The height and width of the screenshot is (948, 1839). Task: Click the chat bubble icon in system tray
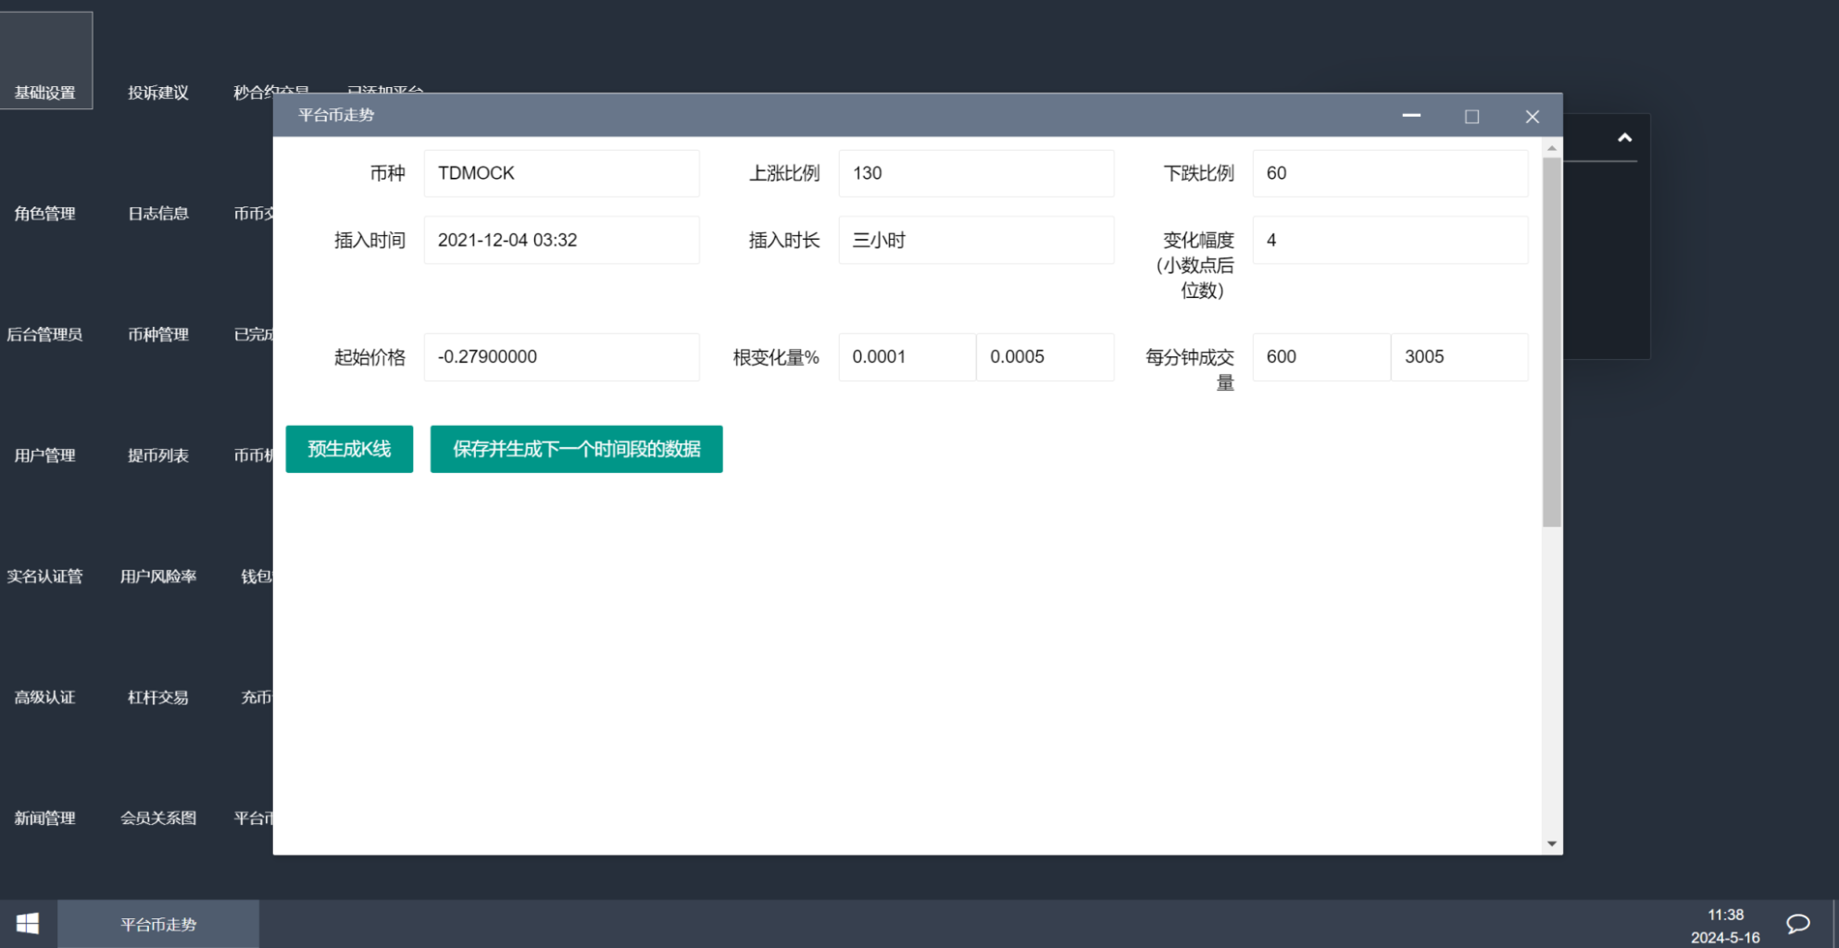coord(1797,922)
